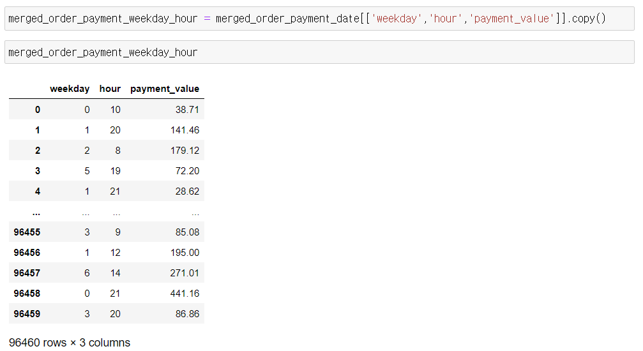Viewport: 643px width, 351px height.
Task: Click row index 3
Action: (38, 171)
